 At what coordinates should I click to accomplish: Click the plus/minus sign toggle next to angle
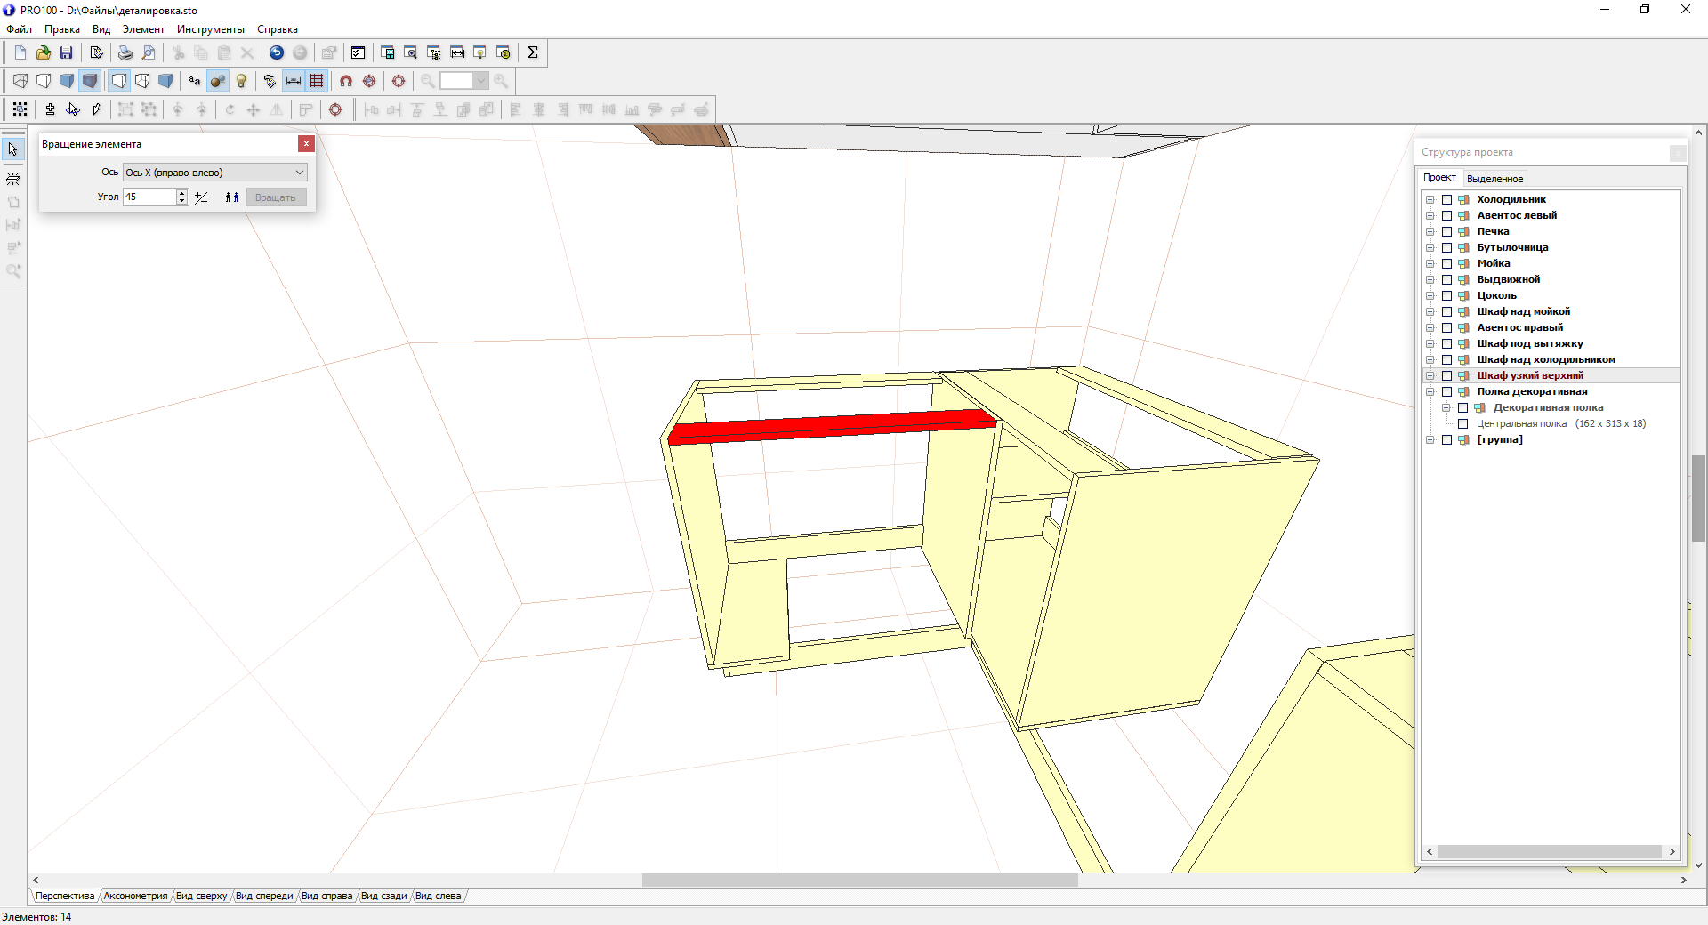click(201, 197)
